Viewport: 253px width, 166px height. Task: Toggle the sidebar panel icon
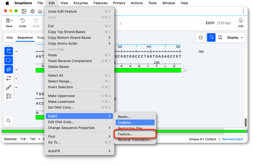(x=24, y=11)
